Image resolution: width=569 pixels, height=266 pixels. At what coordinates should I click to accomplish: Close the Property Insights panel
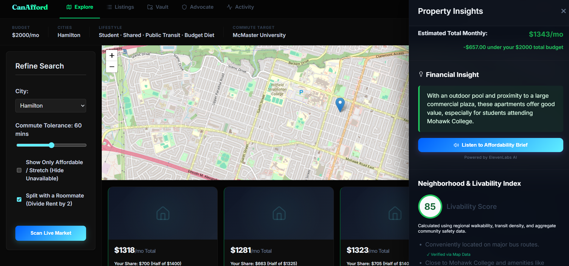[563, 11]
